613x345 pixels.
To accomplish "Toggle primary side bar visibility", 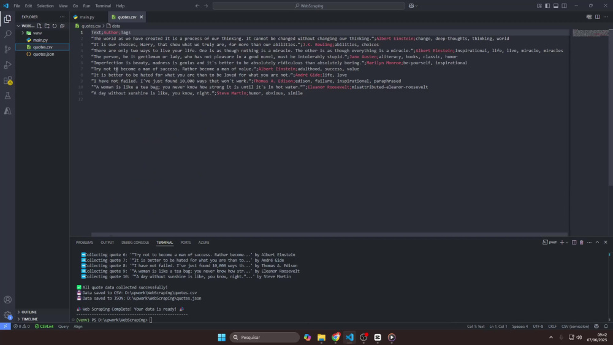I will click(547, 6).
